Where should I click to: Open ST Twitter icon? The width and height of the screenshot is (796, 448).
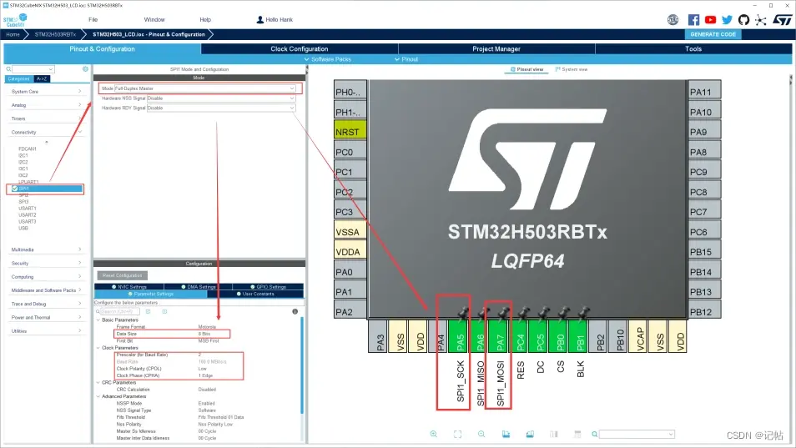(x=727, y=20)
